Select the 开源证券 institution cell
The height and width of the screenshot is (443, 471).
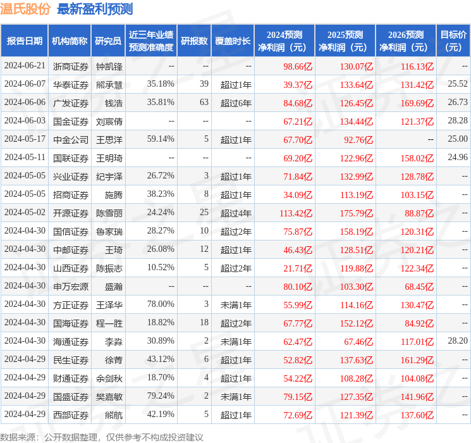coord(71,213)
